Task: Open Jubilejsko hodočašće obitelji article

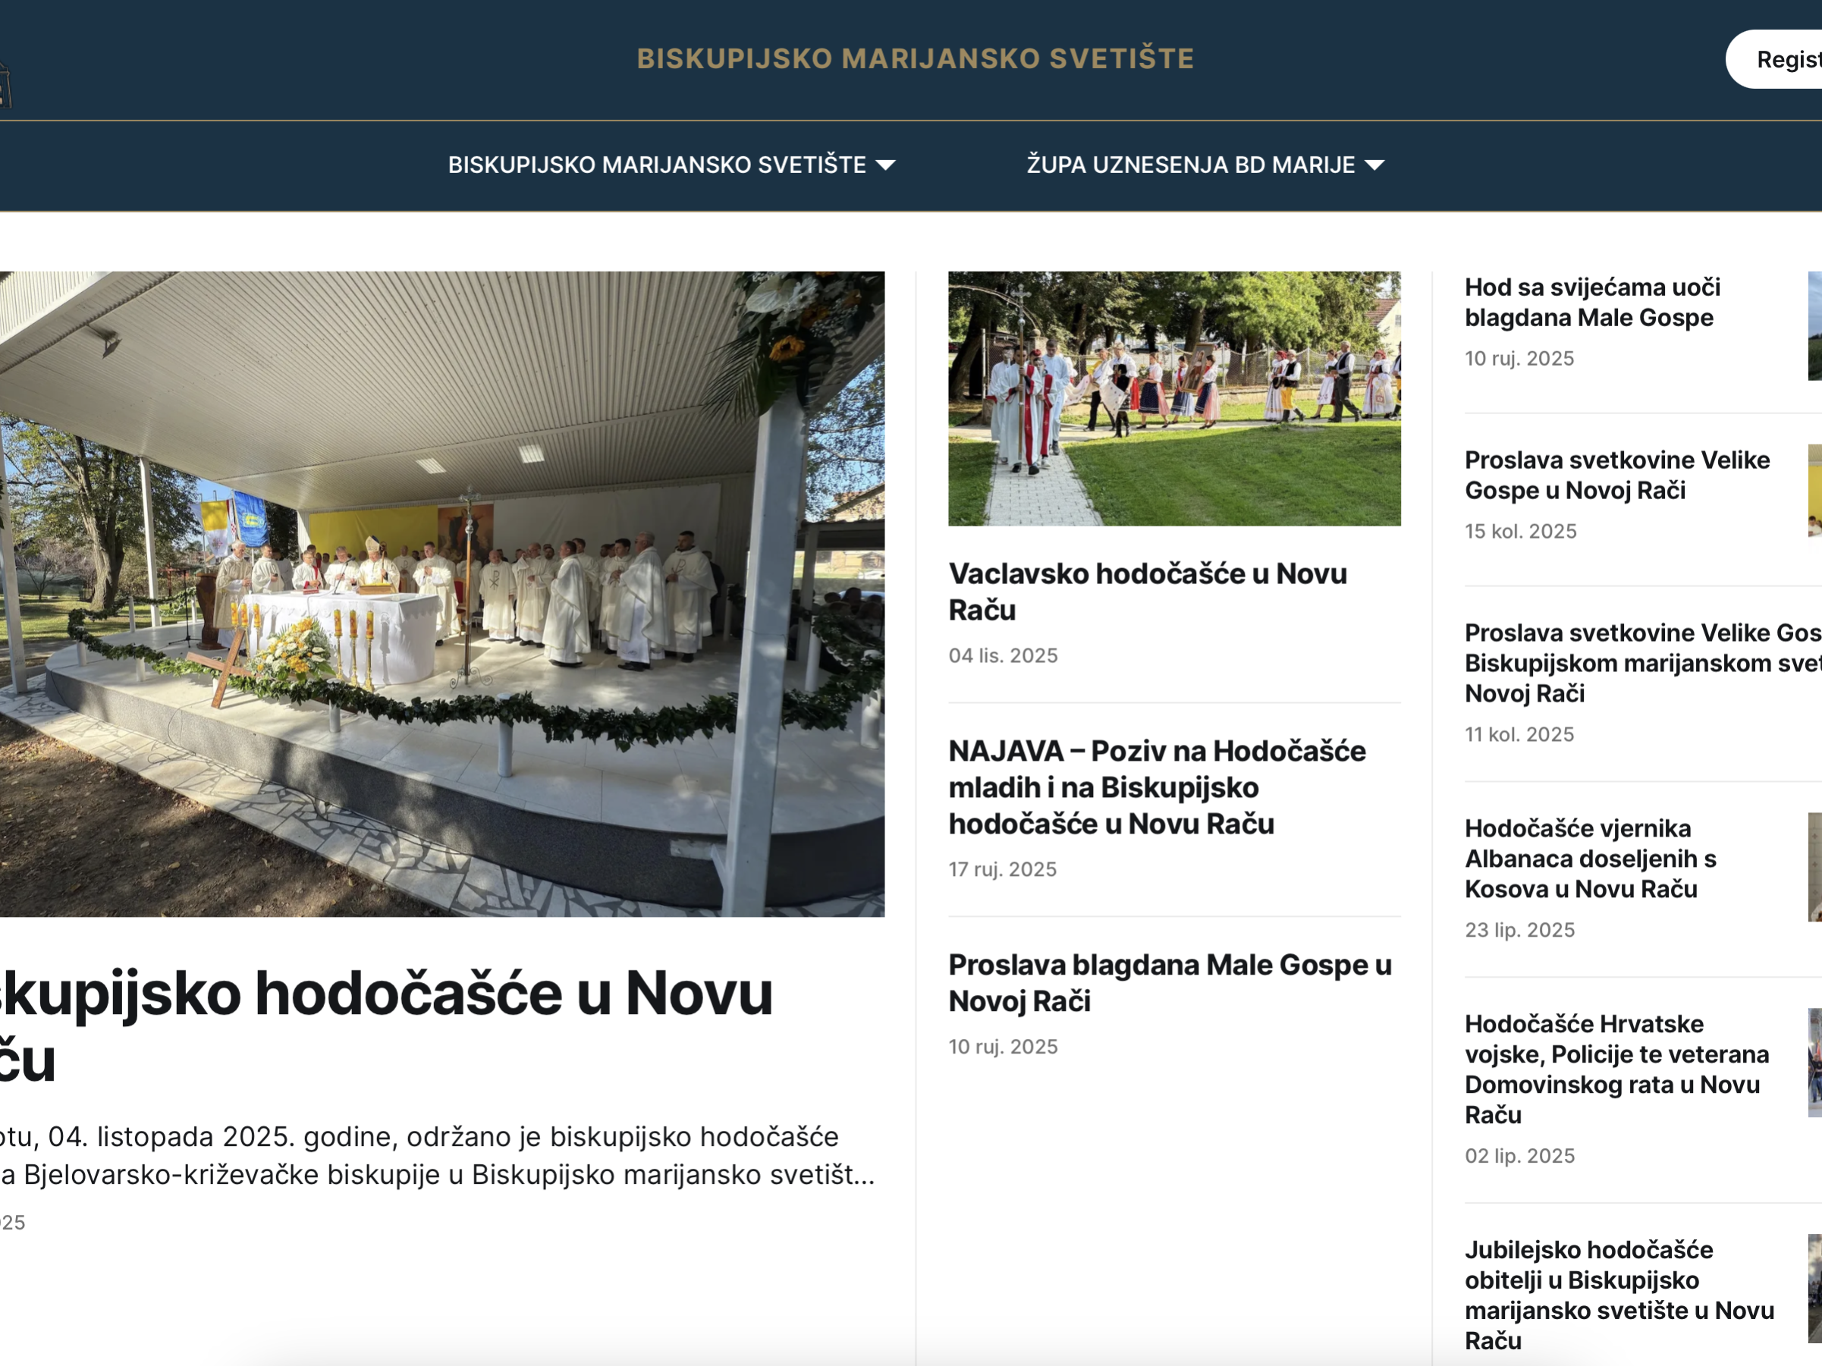Action: pos(1618,1295)
